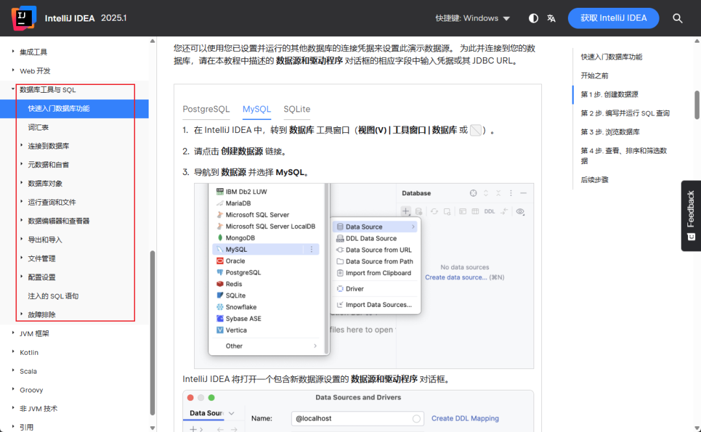Click the sidebar scroll-up arrow
Screen dimensions: 701x432
153,41
